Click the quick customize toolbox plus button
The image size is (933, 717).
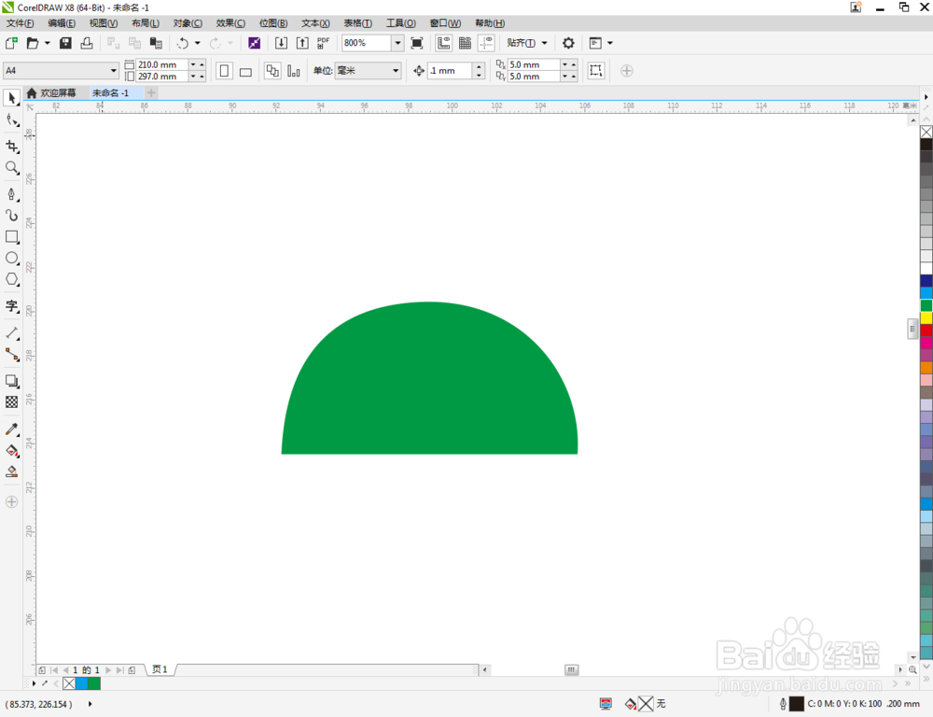tap(11, 502)
